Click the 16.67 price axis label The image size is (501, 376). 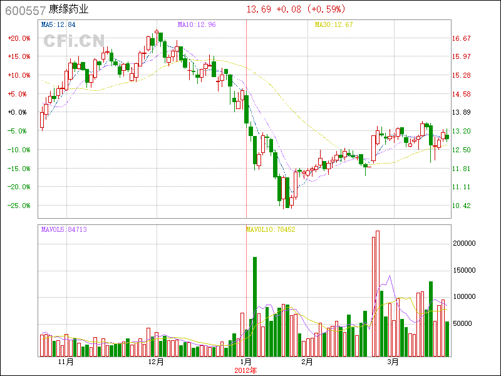click(462, 38)
